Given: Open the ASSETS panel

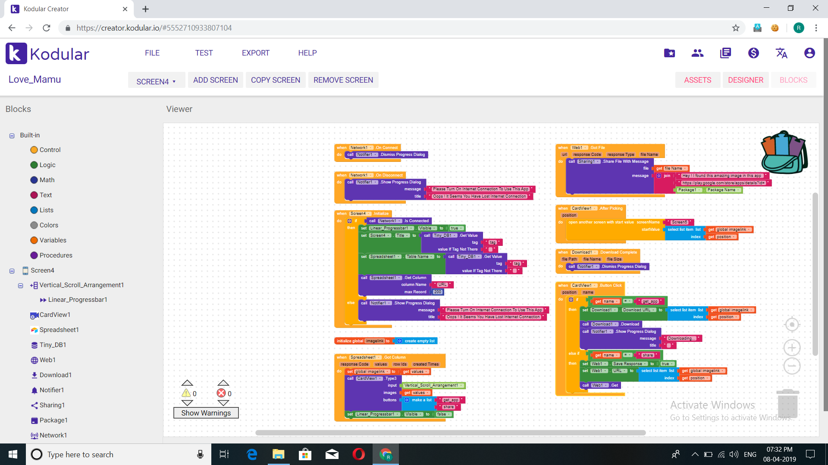Looking at the screenshot, I should pos(698,80).
